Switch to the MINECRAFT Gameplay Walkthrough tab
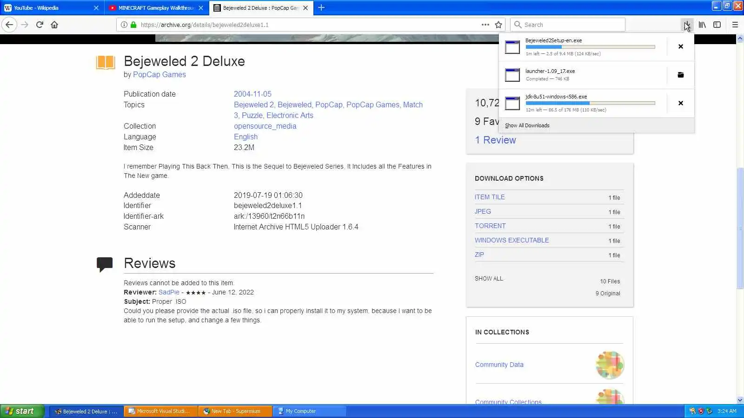Screen dimensions: 744x418 [x=156, y=8]
